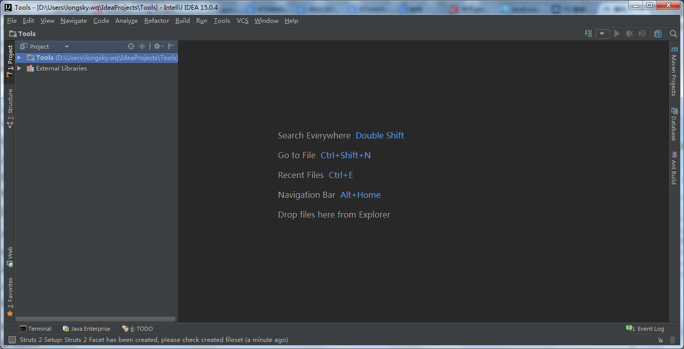Open the Ant Build side tab
The image size is (684, 349).
coord(674,168)
